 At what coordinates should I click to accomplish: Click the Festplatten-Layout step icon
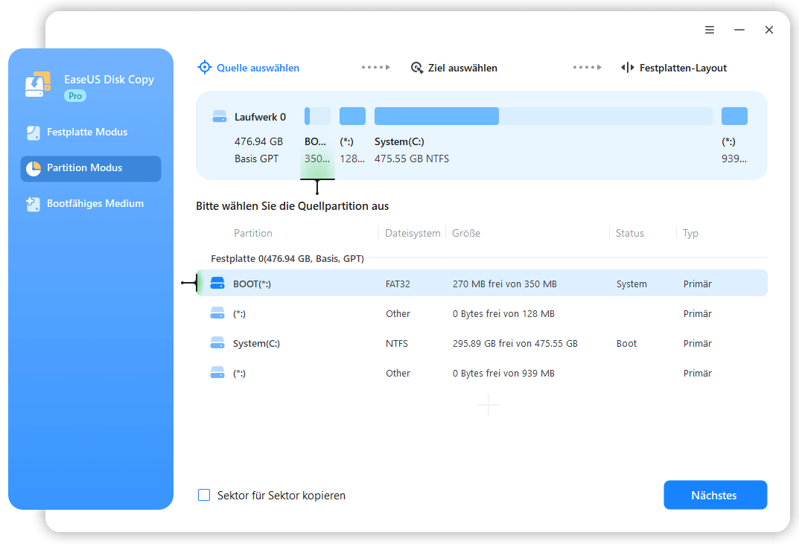coord(627,68)
